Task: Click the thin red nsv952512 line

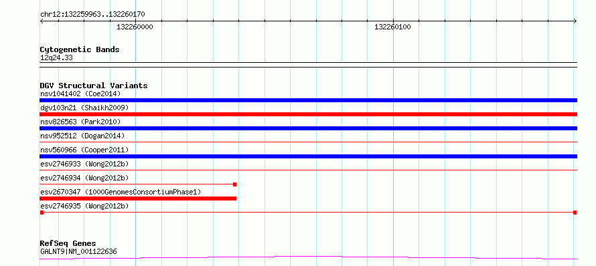Action: 308,142
